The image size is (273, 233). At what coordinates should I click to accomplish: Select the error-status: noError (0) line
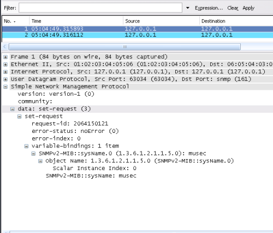[x=75, y=131]
